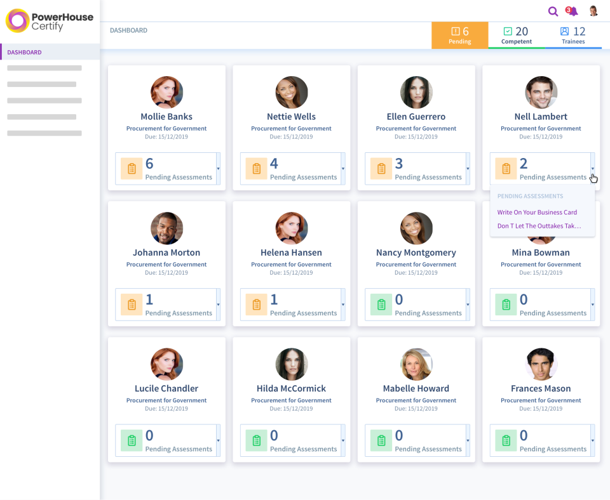Click the green clipboard icon on Nancy Montgomery's card
The width and height of the screenshot is (610, 500).
click(x=381, y=305)
